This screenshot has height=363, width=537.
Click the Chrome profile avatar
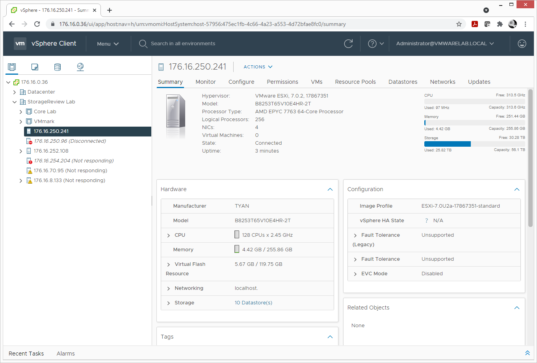pyautogui.click(x=513, y=24)
